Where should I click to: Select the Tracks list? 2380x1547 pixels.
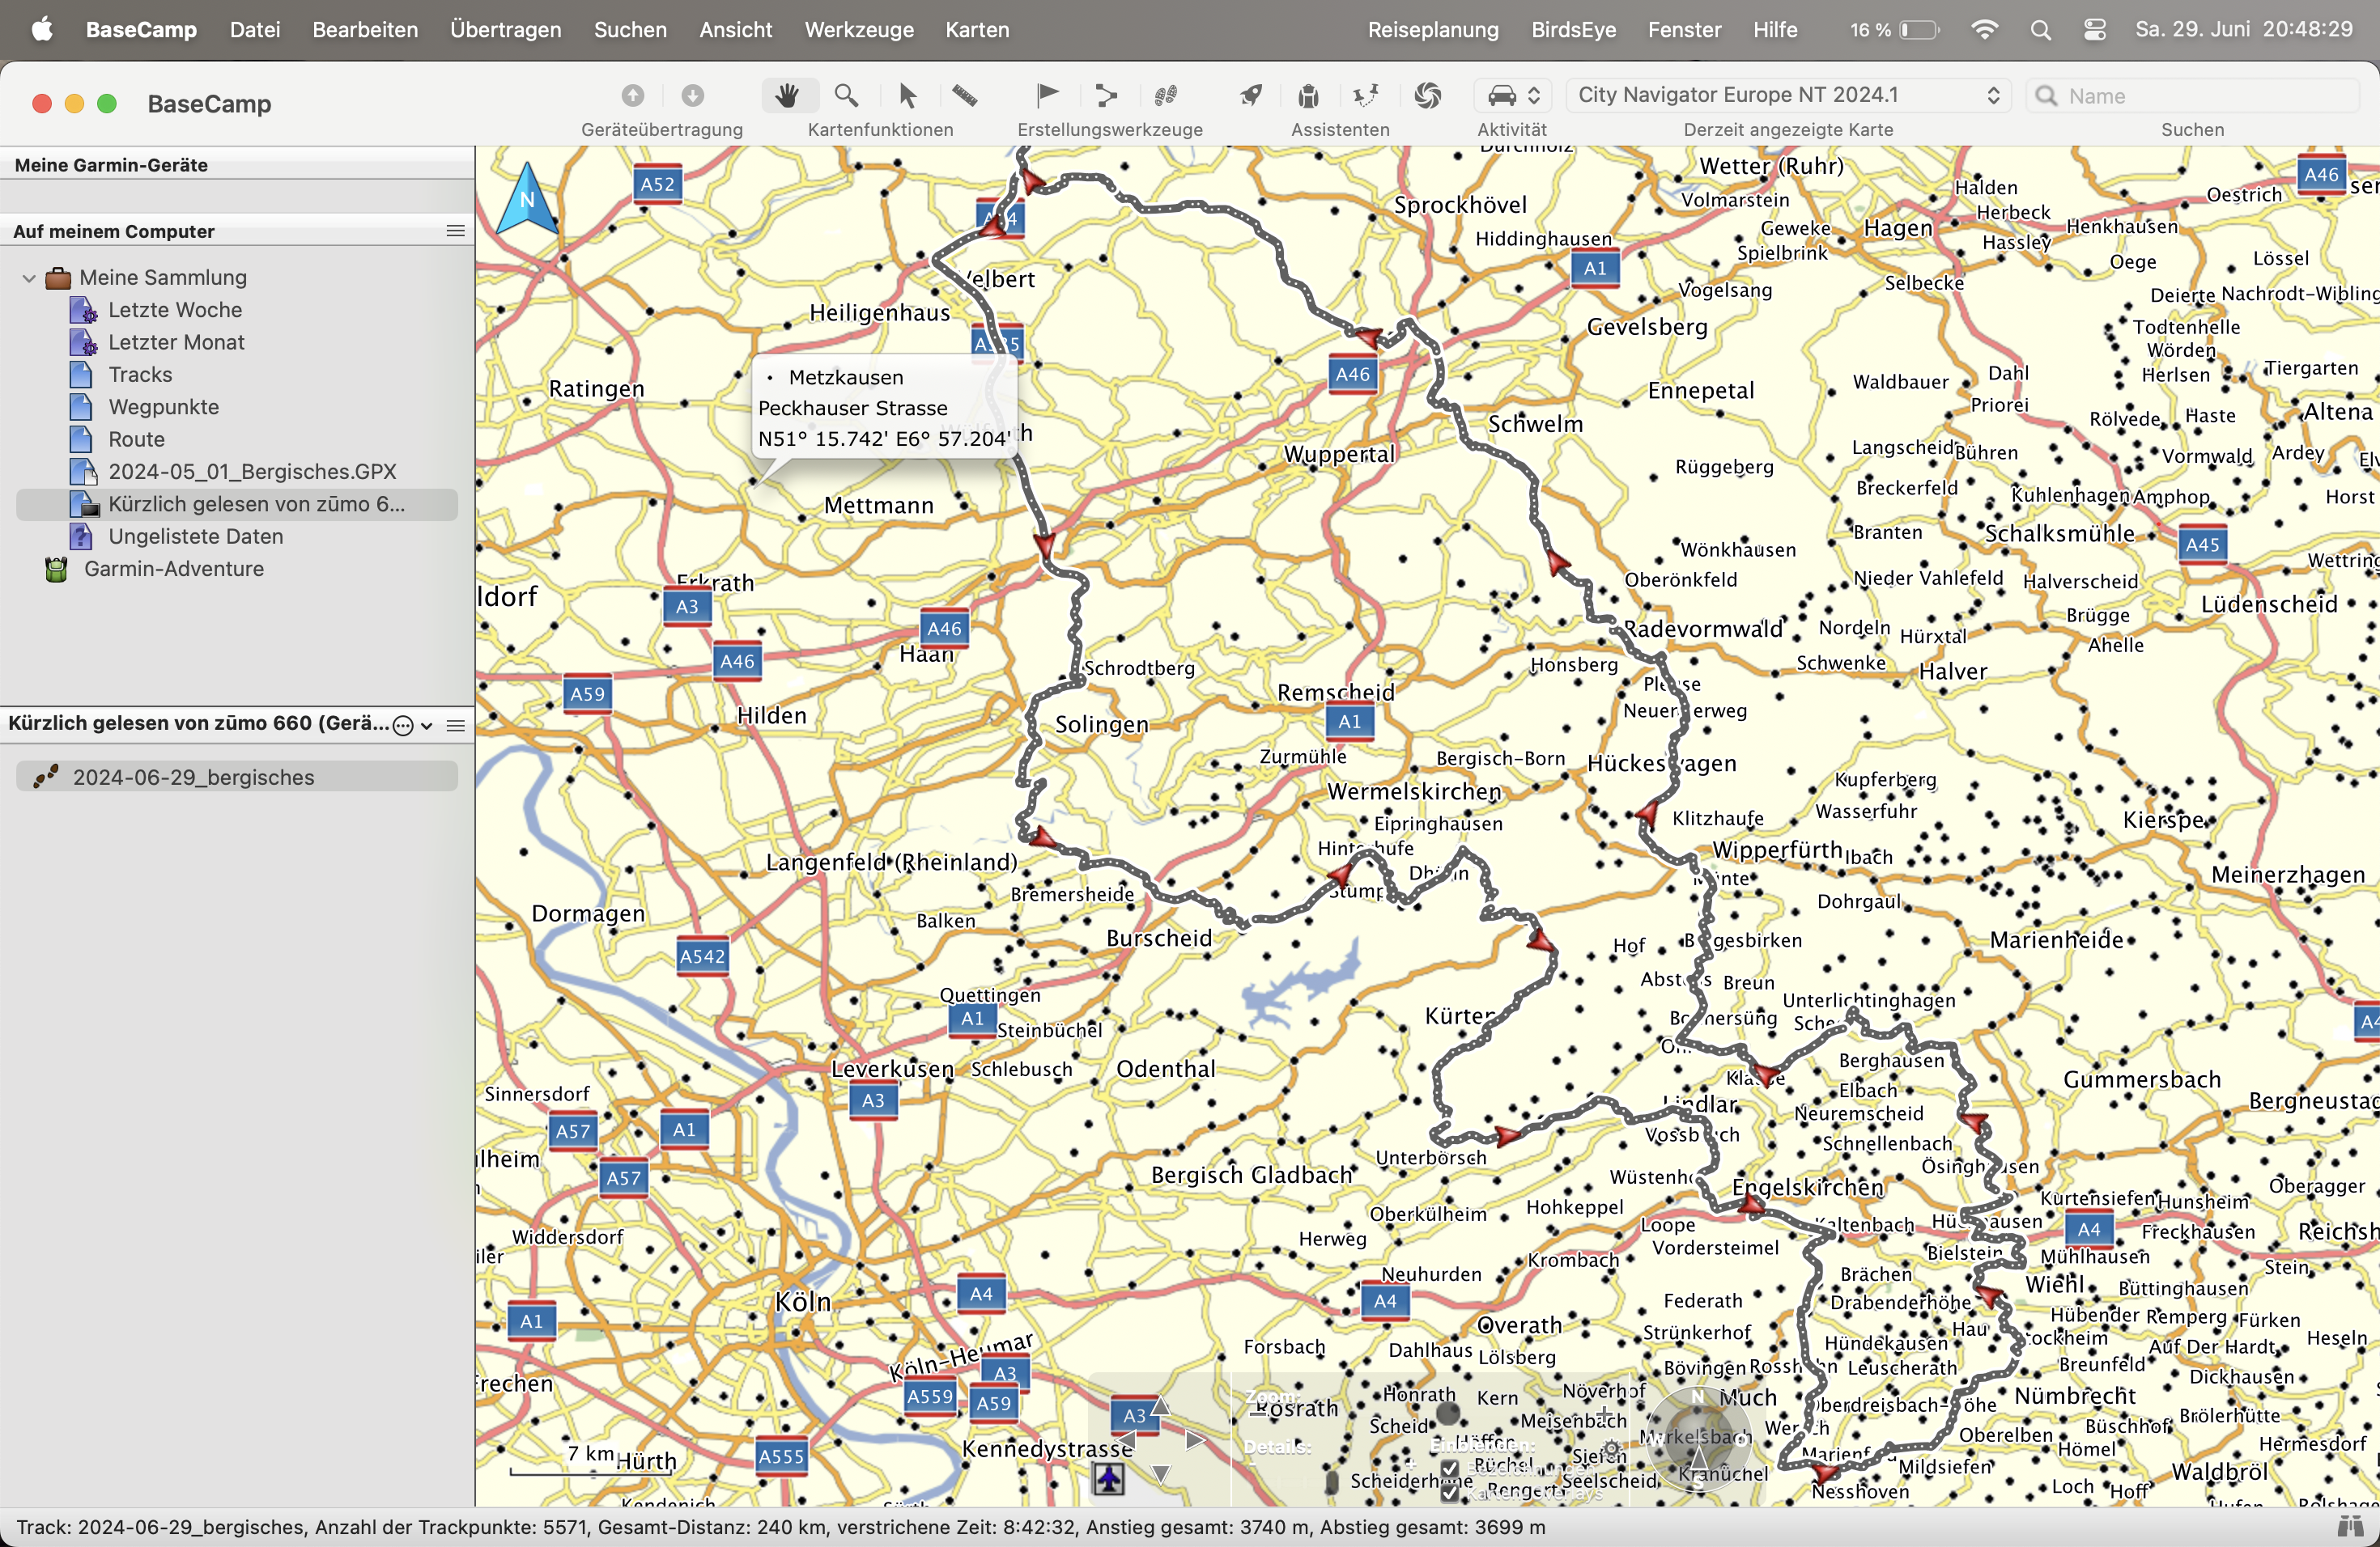pos(140,374)
